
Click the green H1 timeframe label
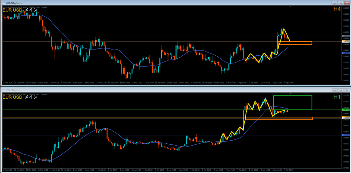[x=336, y=97]
